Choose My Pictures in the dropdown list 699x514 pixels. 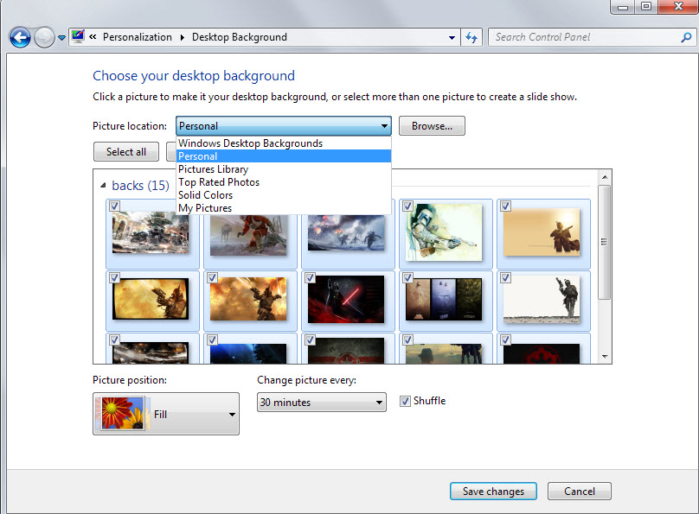[284, 208]
